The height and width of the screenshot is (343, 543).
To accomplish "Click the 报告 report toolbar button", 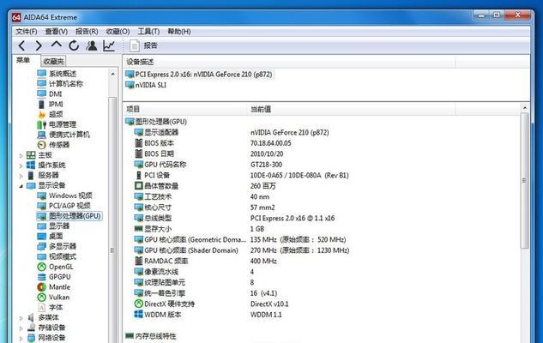I will click(x=144, y=45).
